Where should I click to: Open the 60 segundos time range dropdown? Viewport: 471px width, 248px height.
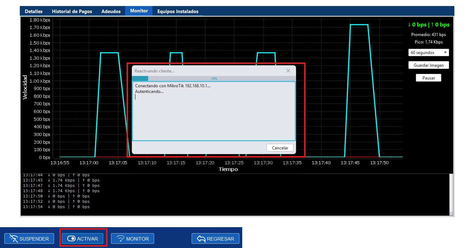click(x=428, y=53)
